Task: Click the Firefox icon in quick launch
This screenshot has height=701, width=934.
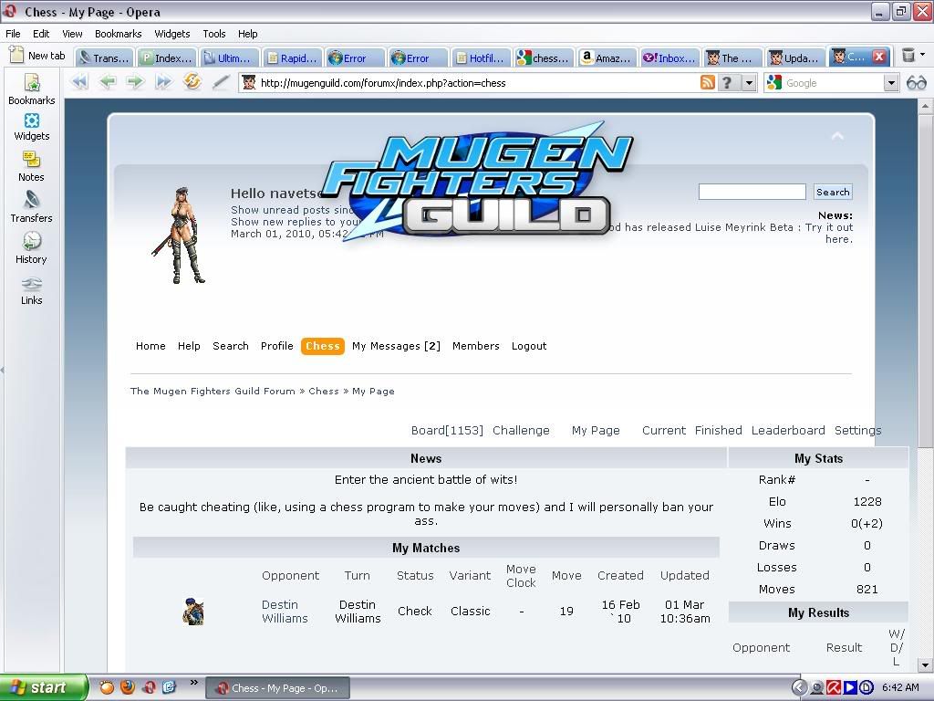Action: [128, 687]
